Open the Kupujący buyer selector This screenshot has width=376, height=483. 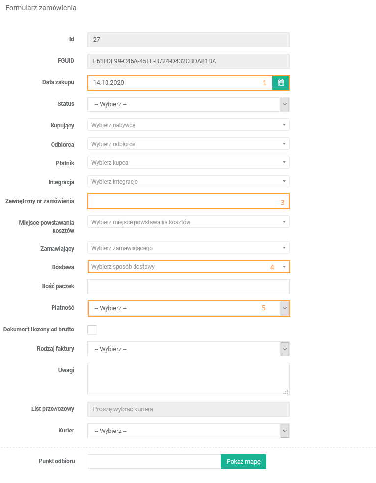[x=188, y=125]
